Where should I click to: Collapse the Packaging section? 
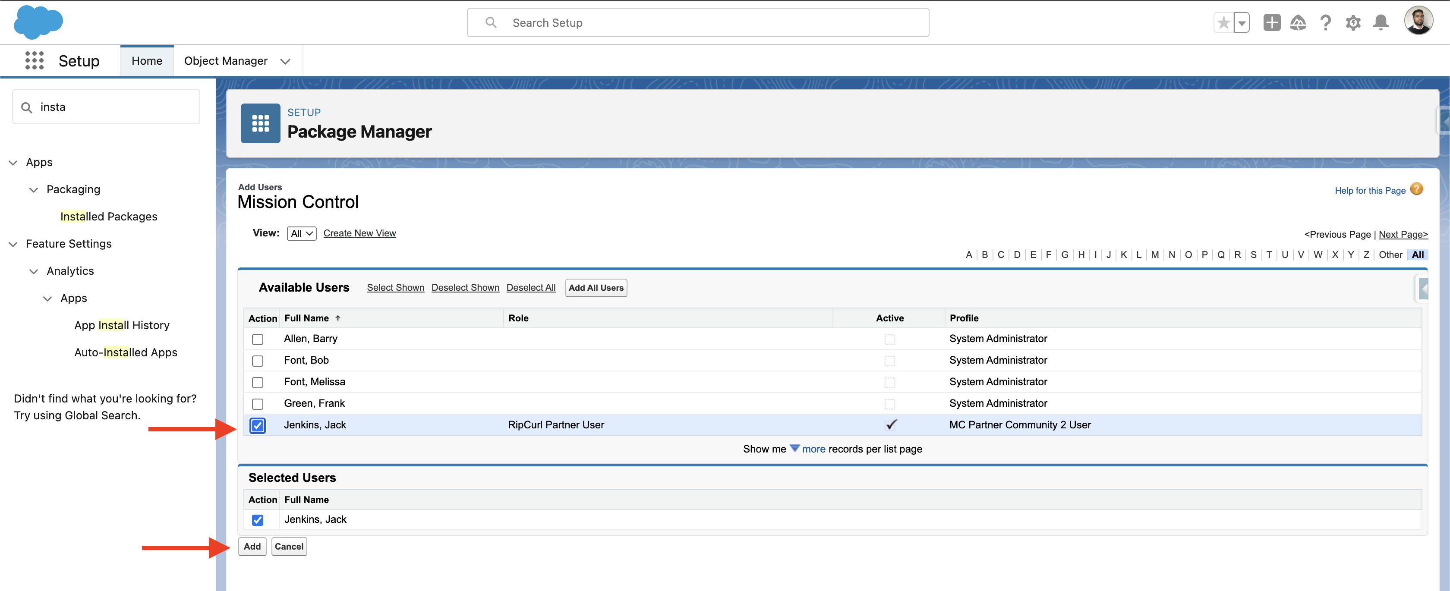tap(33, 190)
